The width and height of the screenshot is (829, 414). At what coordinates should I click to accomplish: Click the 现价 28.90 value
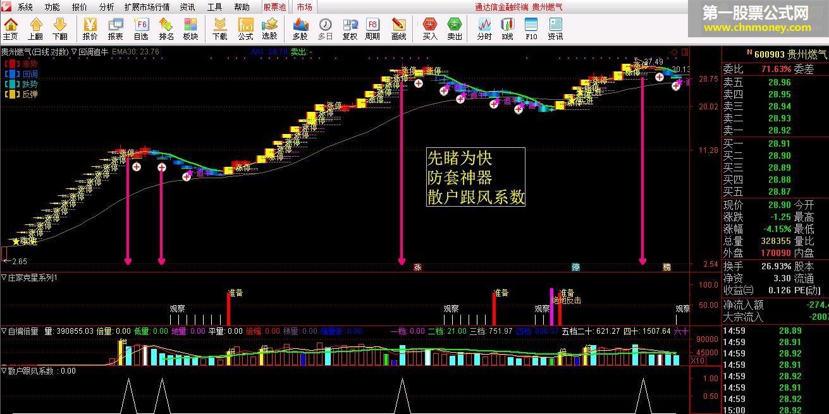(x=779, y=205)
